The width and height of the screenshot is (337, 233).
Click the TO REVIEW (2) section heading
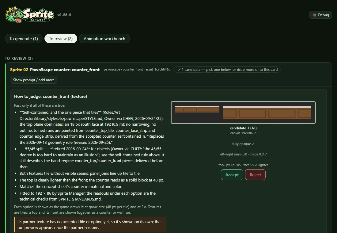pos(19,59)
